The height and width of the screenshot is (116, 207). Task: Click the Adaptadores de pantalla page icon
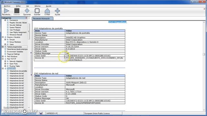click(8, 71)
